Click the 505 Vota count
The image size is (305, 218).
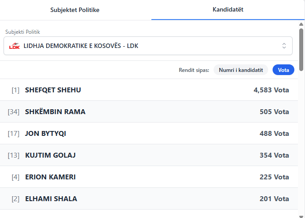pos(274,112)
